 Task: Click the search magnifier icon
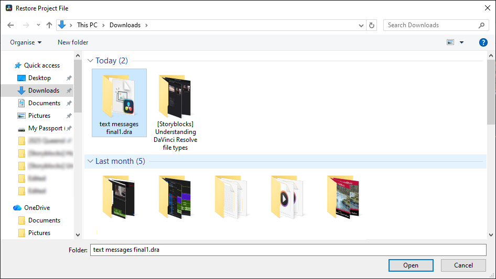(x=481, y=25)
